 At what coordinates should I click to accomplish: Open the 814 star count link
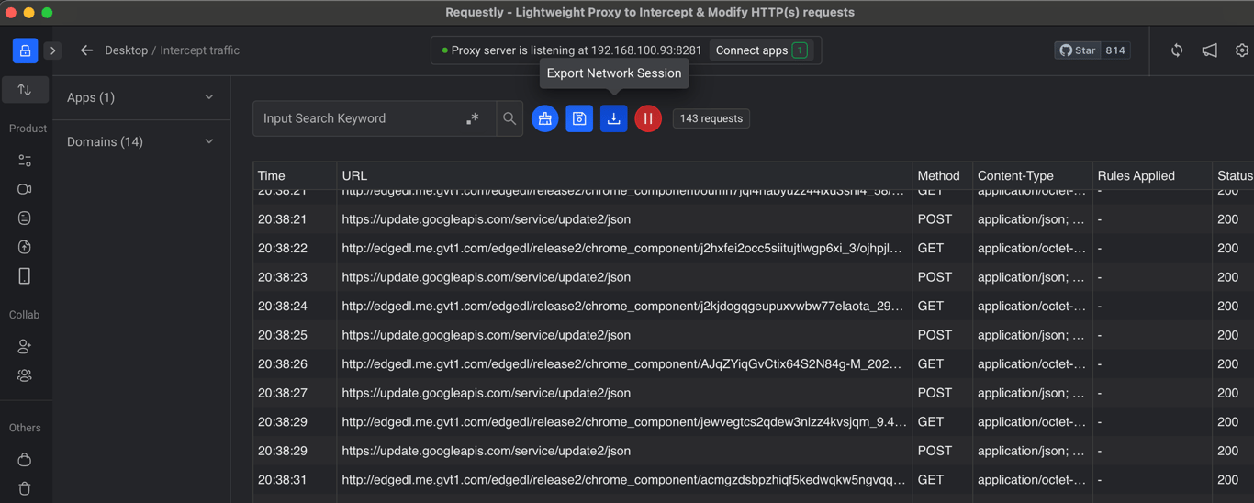[x=1115, y=50]
